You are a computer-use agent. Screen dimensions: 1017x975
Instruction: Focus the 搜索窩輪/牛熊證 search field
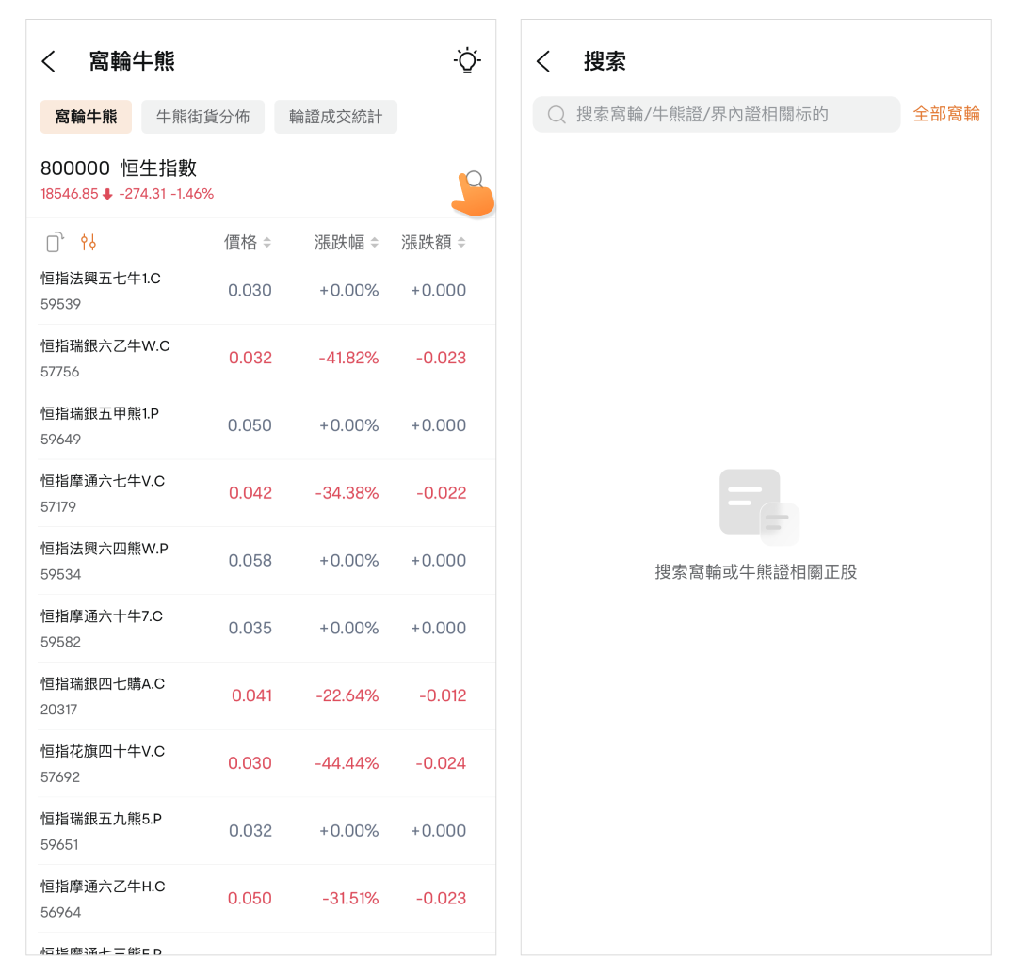(x=716, y=115)
